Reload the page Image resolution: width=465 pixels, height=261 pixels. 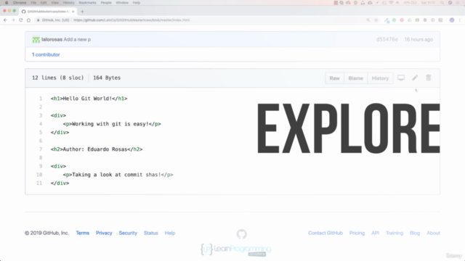tap(21, 20)
